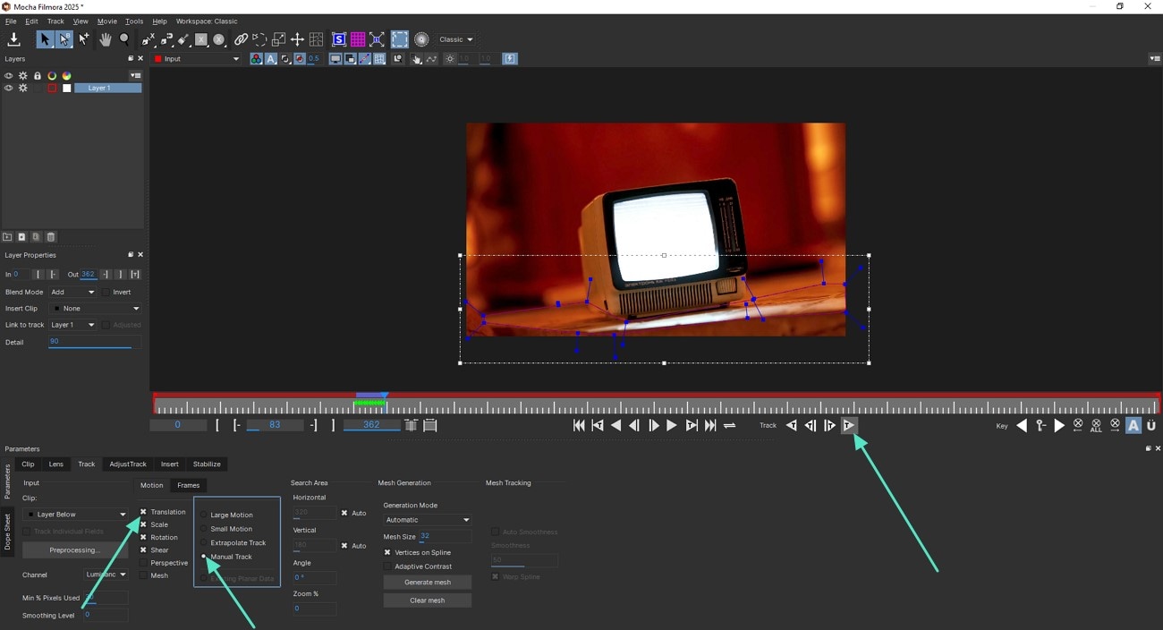Screen dimensions: 1163x630
Task: Click the Track Forward icon
Action: click(849, 426)
